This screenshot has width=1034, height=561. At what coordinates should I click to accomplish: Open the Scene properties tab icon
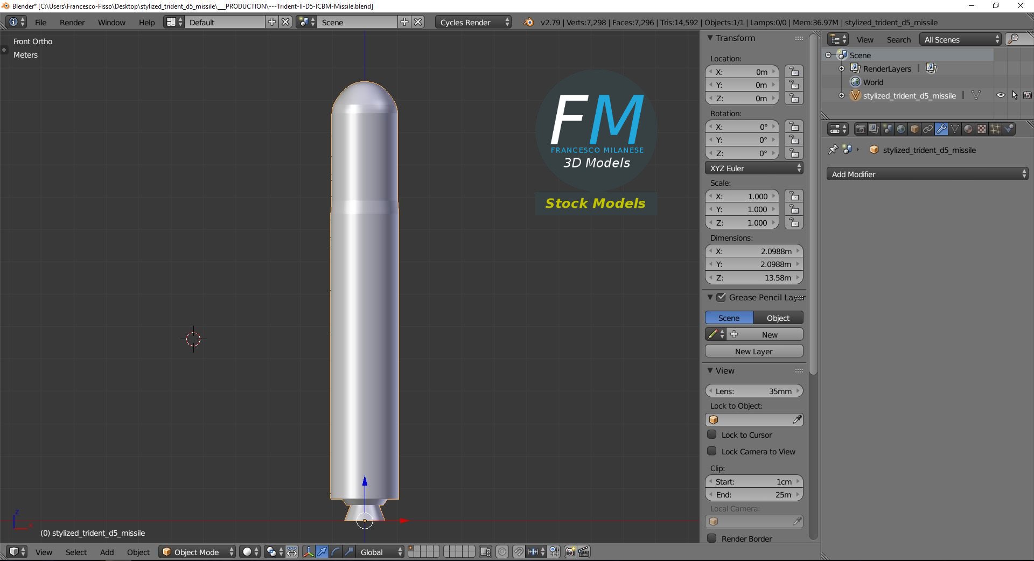click(888, 129)
